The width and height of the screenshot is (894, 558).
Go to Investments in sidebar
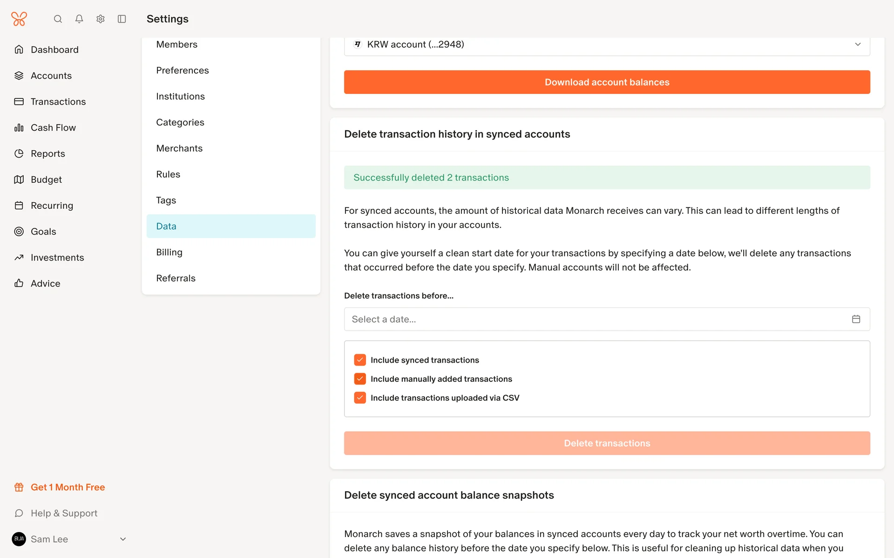coord(57,258)
